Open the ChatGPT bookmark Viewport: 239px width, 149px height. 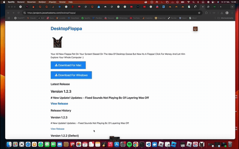click(19, 18)
